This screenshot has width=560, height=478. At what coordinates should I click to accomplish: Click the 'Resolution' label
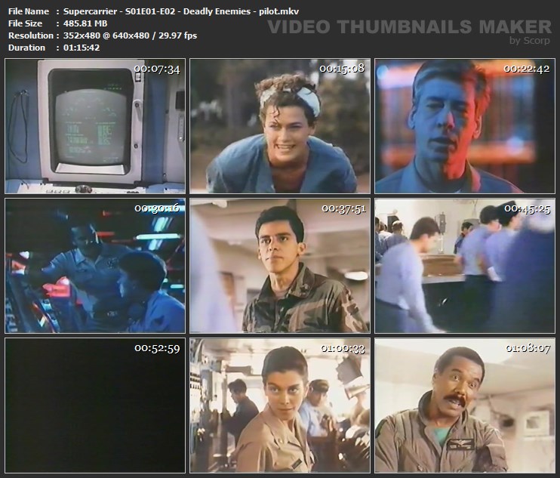tap(31, 35)
